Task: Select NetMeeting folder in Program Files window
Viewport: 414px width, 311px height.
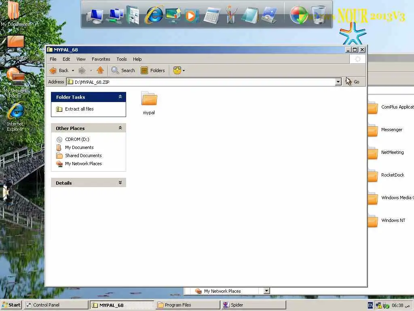Action: pos(386,153)
